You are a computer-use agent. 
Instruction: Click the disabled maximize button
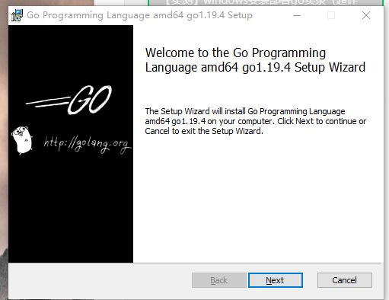click(x=331, y=15)
